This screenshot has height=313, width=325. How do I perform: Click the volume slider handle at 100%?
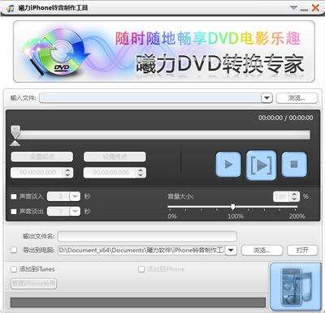233,207
